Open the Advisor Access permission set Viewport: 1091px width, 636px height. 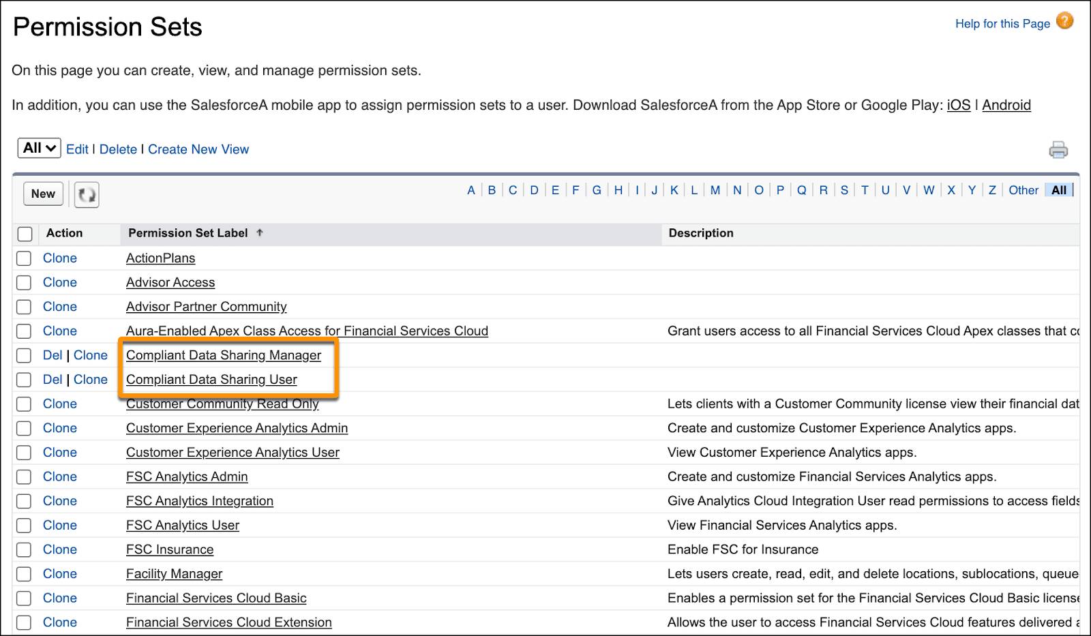point(170,282)
